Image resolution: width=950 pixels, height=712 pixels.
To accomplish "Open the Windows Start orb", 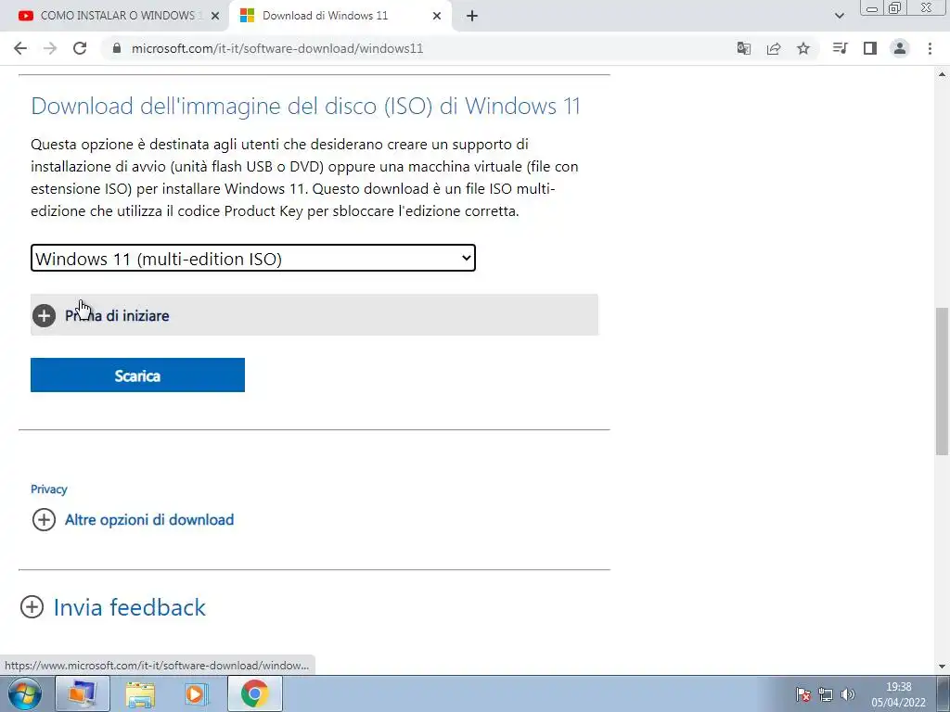I will click(x=25, y=693).
